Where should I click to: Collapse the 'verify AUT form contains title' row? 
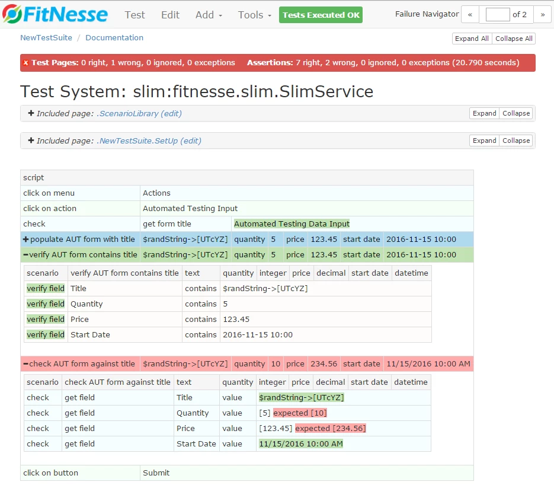25,254
